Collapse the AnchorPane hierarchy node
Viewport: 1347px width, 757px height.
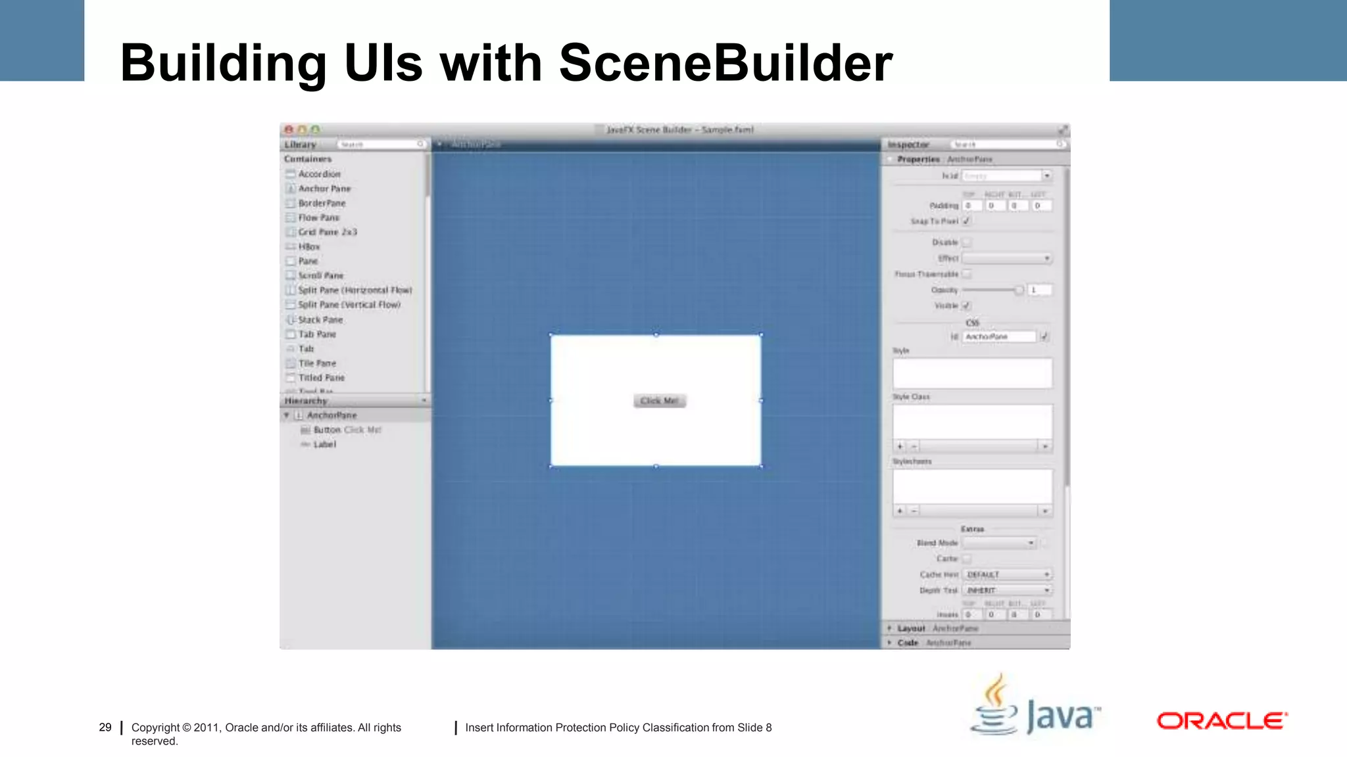(287, 415)
